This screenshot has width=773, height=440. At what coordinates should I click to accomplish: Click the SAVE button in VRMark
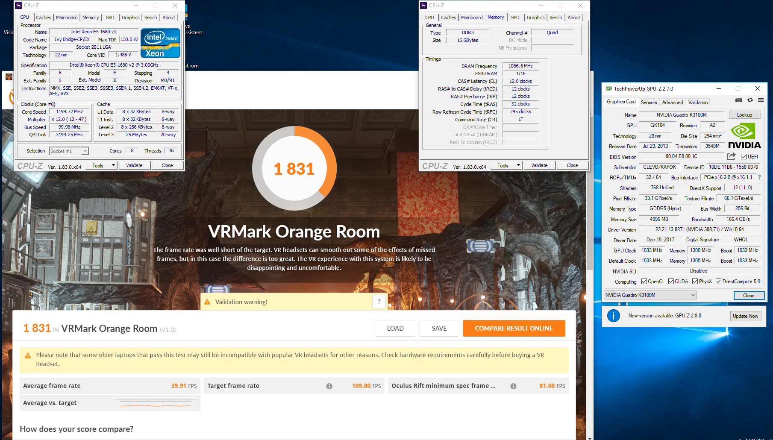point(439,329)
